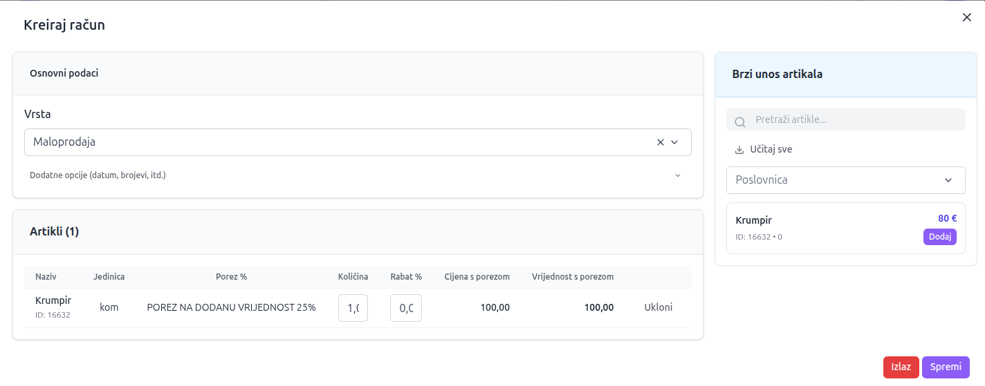Close the Kreiraj račun dialog
This screenshot has width=985, height=386.
(x=966, y=18)
